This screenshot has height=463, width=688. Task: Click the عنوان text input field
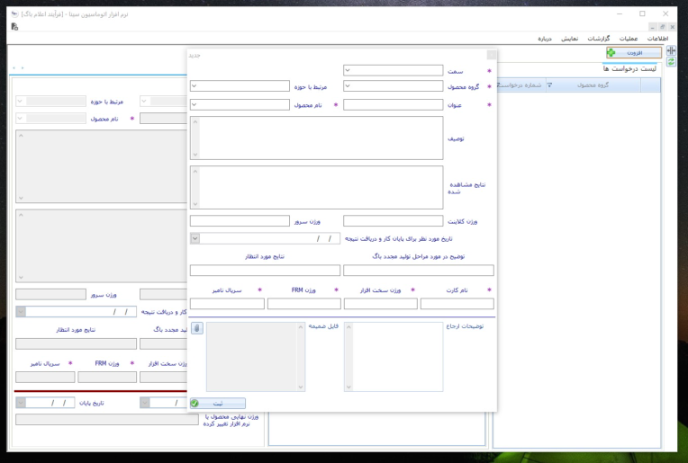(394, 104)
